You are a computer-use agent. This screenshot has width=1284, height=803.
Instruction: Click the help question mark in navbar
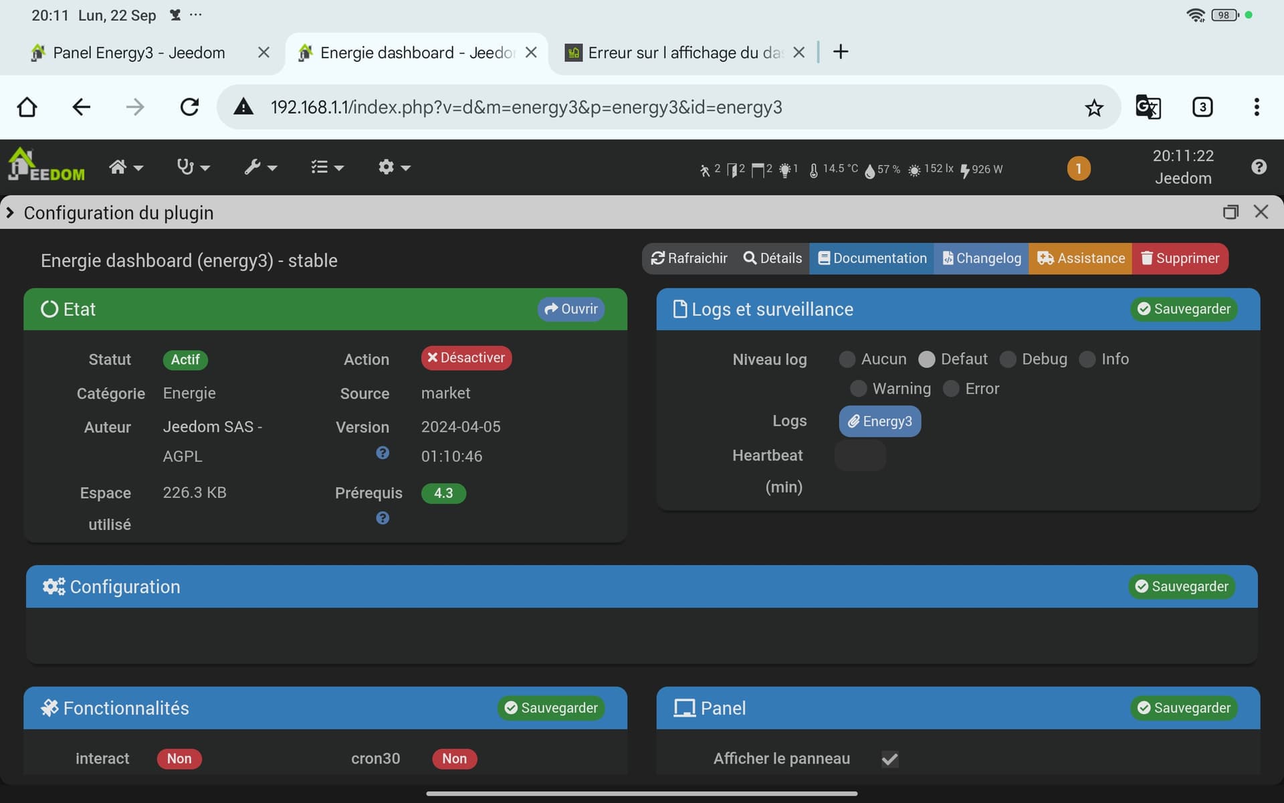[x=1259, y=167]
